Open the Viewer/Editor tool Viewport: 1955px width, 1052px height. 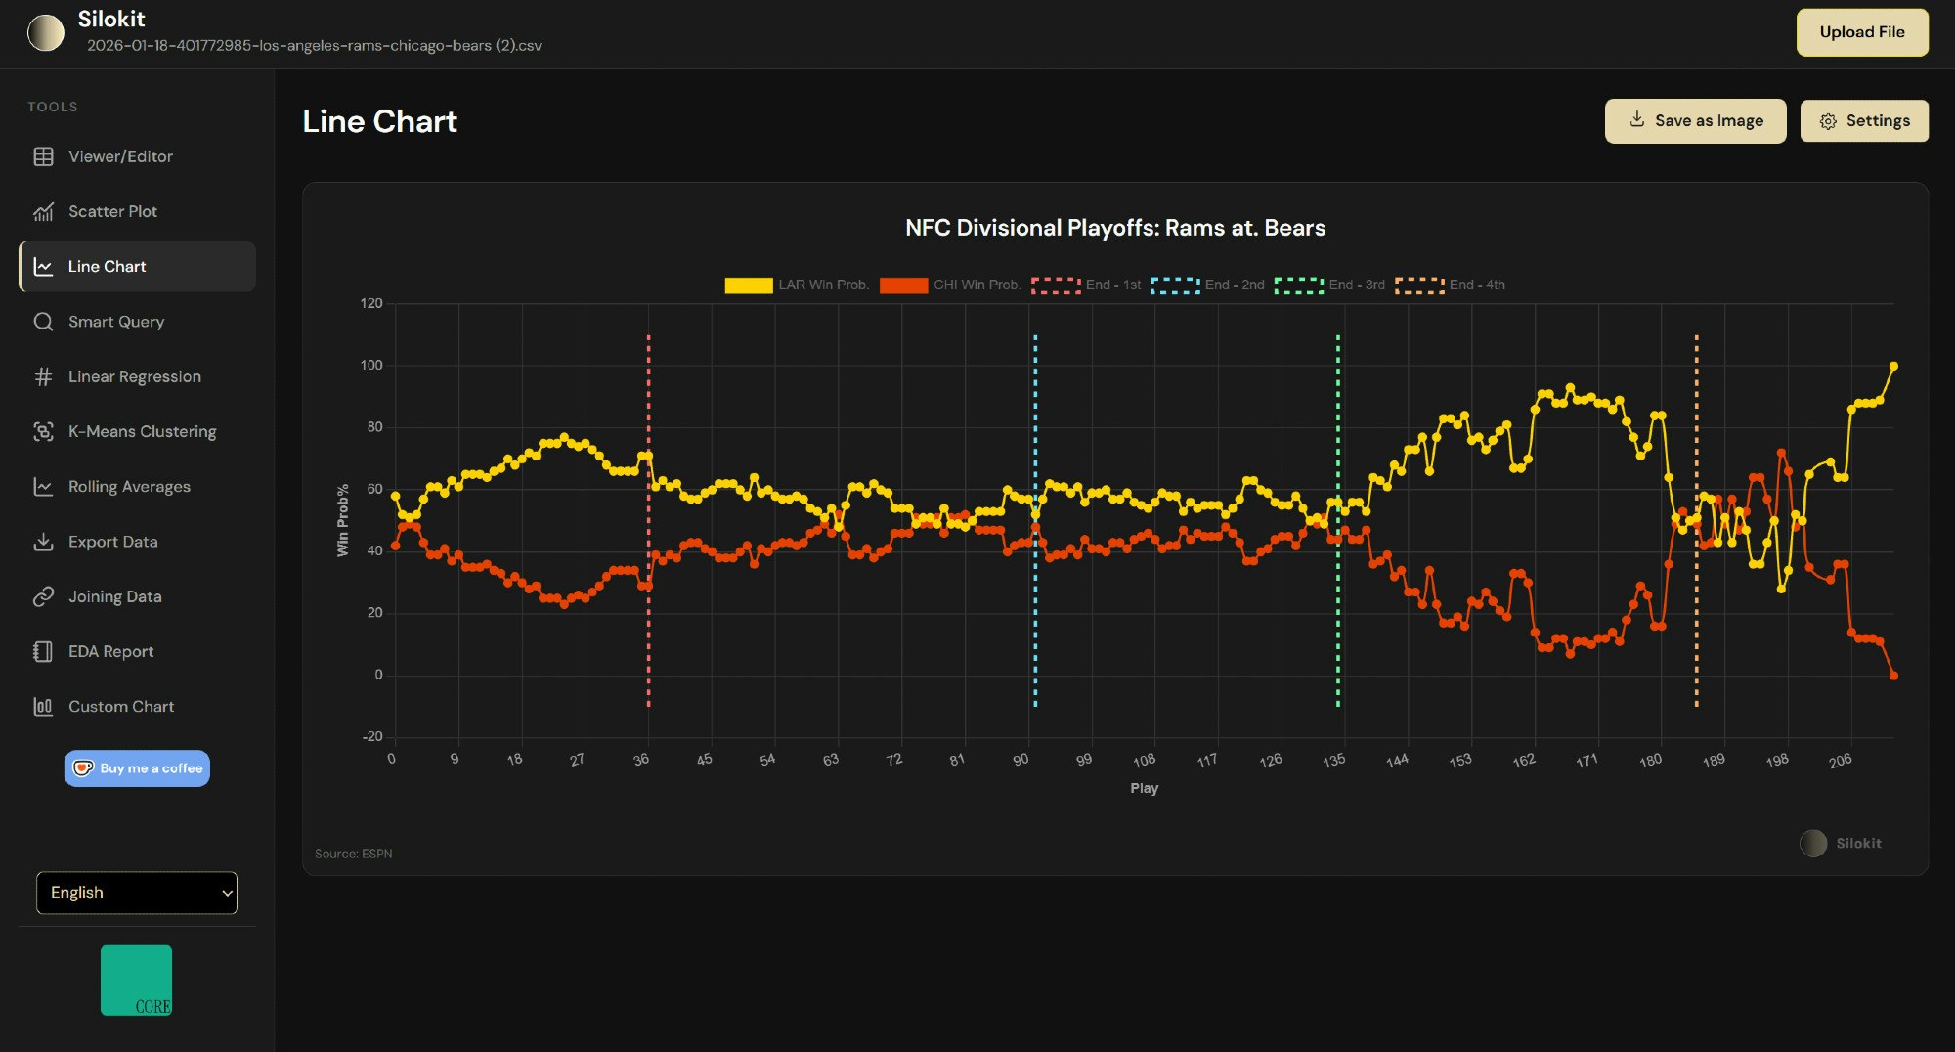pyautogui.click(x=137, y=156)
